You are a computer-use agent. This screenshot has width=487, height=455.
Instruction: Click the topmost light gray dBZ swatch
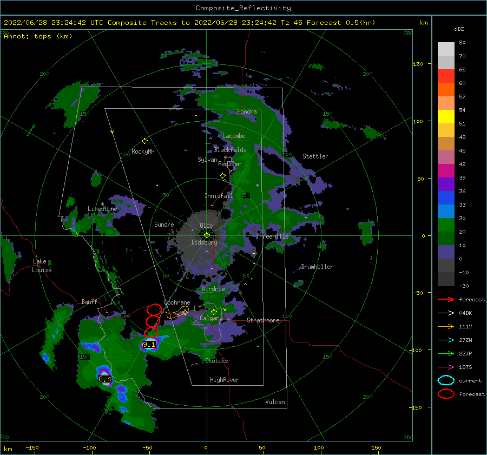click(x=446, y=49)
